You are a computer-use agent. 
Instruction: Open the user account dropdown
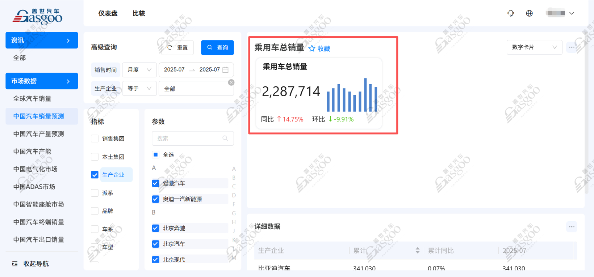pyautogui.click(x=560, y=13)
